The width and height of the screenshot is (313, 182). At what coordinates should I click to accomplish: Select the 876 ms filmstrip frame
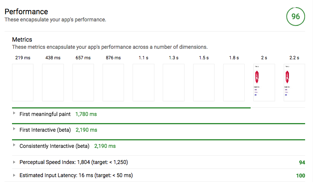[x=113, y=83]
